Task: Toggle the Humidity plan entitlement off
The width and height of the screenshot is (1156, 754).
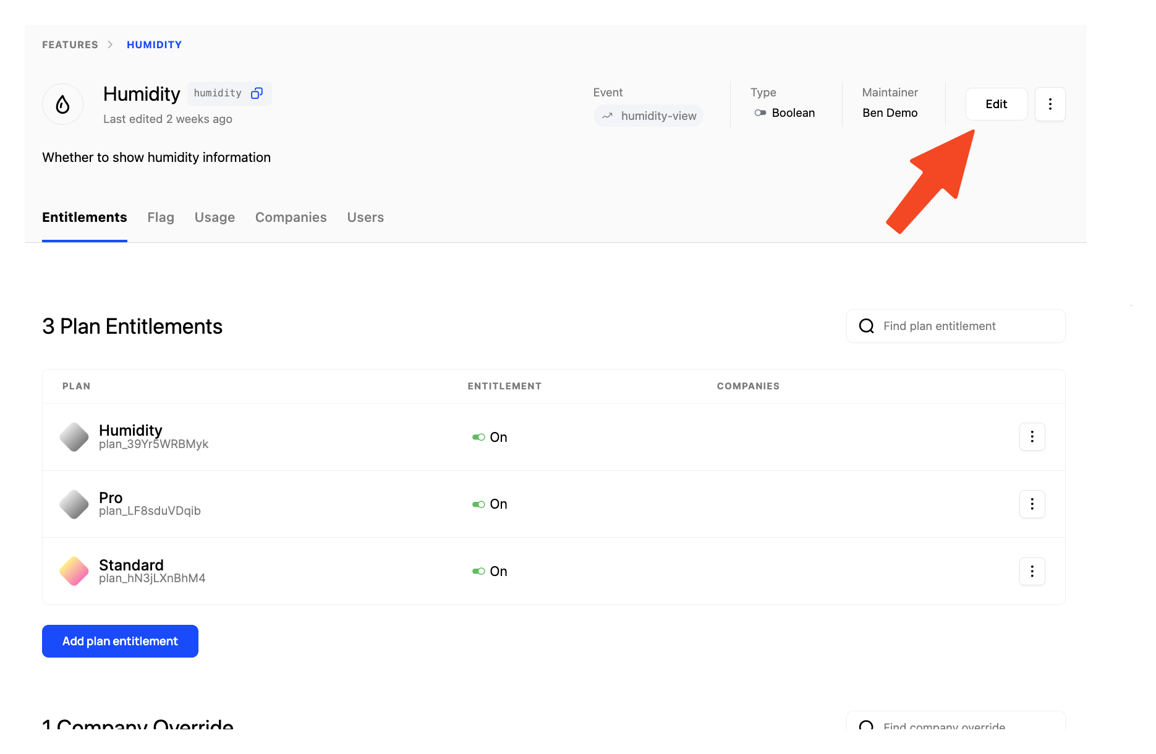Action: tap(477, 437)
